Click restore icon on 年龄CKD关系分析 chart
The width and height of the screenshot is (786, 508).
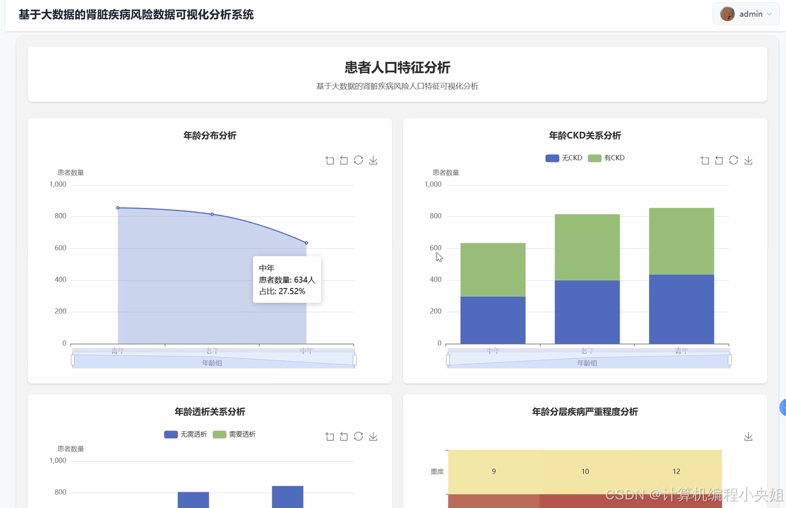point(733,160)
